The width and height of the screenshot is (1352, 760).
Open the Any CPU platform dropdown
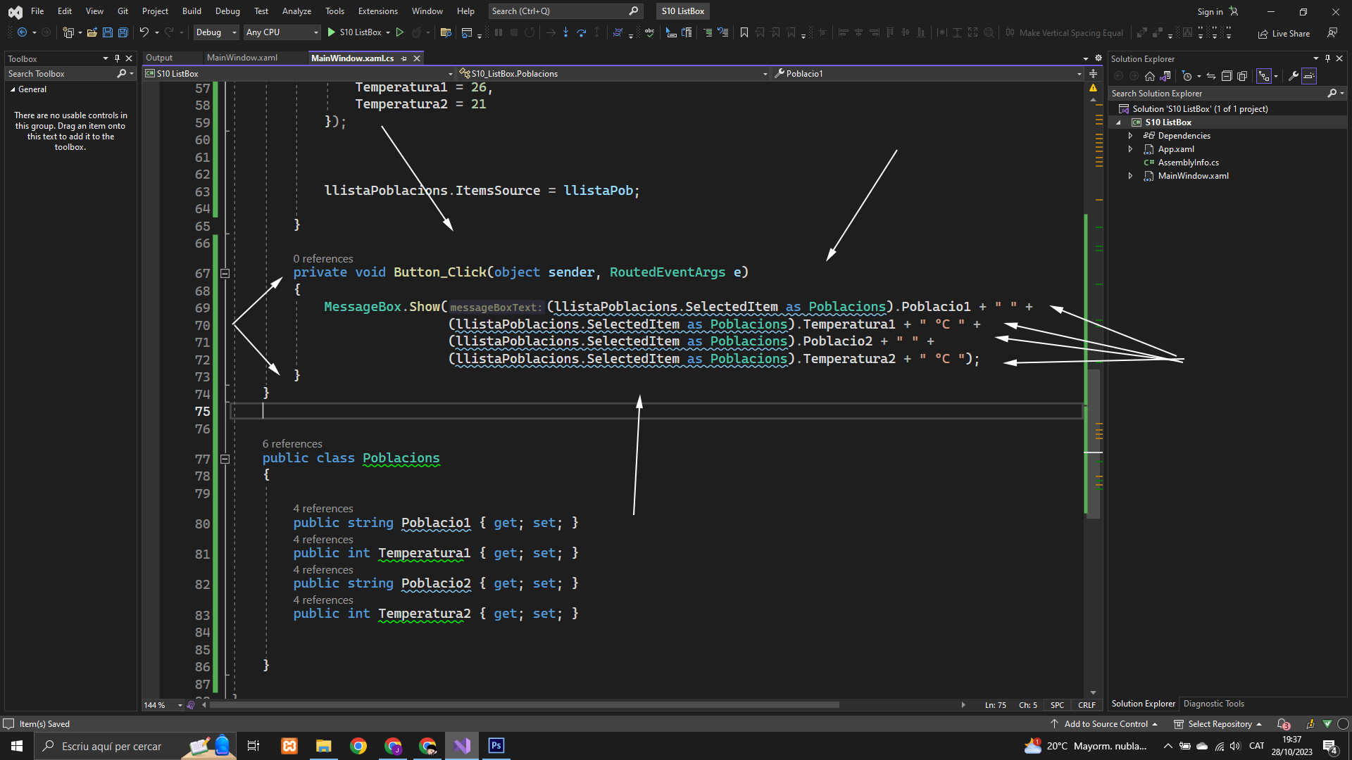click(282, 32)
